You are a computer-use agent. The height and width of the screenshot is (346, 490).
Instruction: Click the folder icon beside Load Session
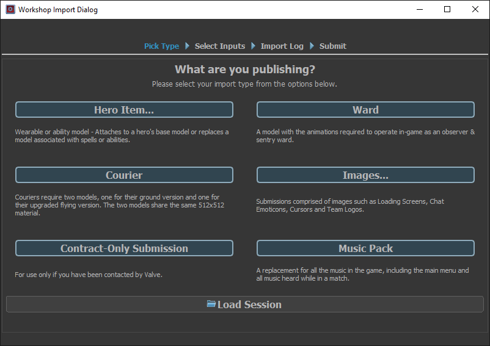coord(211,304)
